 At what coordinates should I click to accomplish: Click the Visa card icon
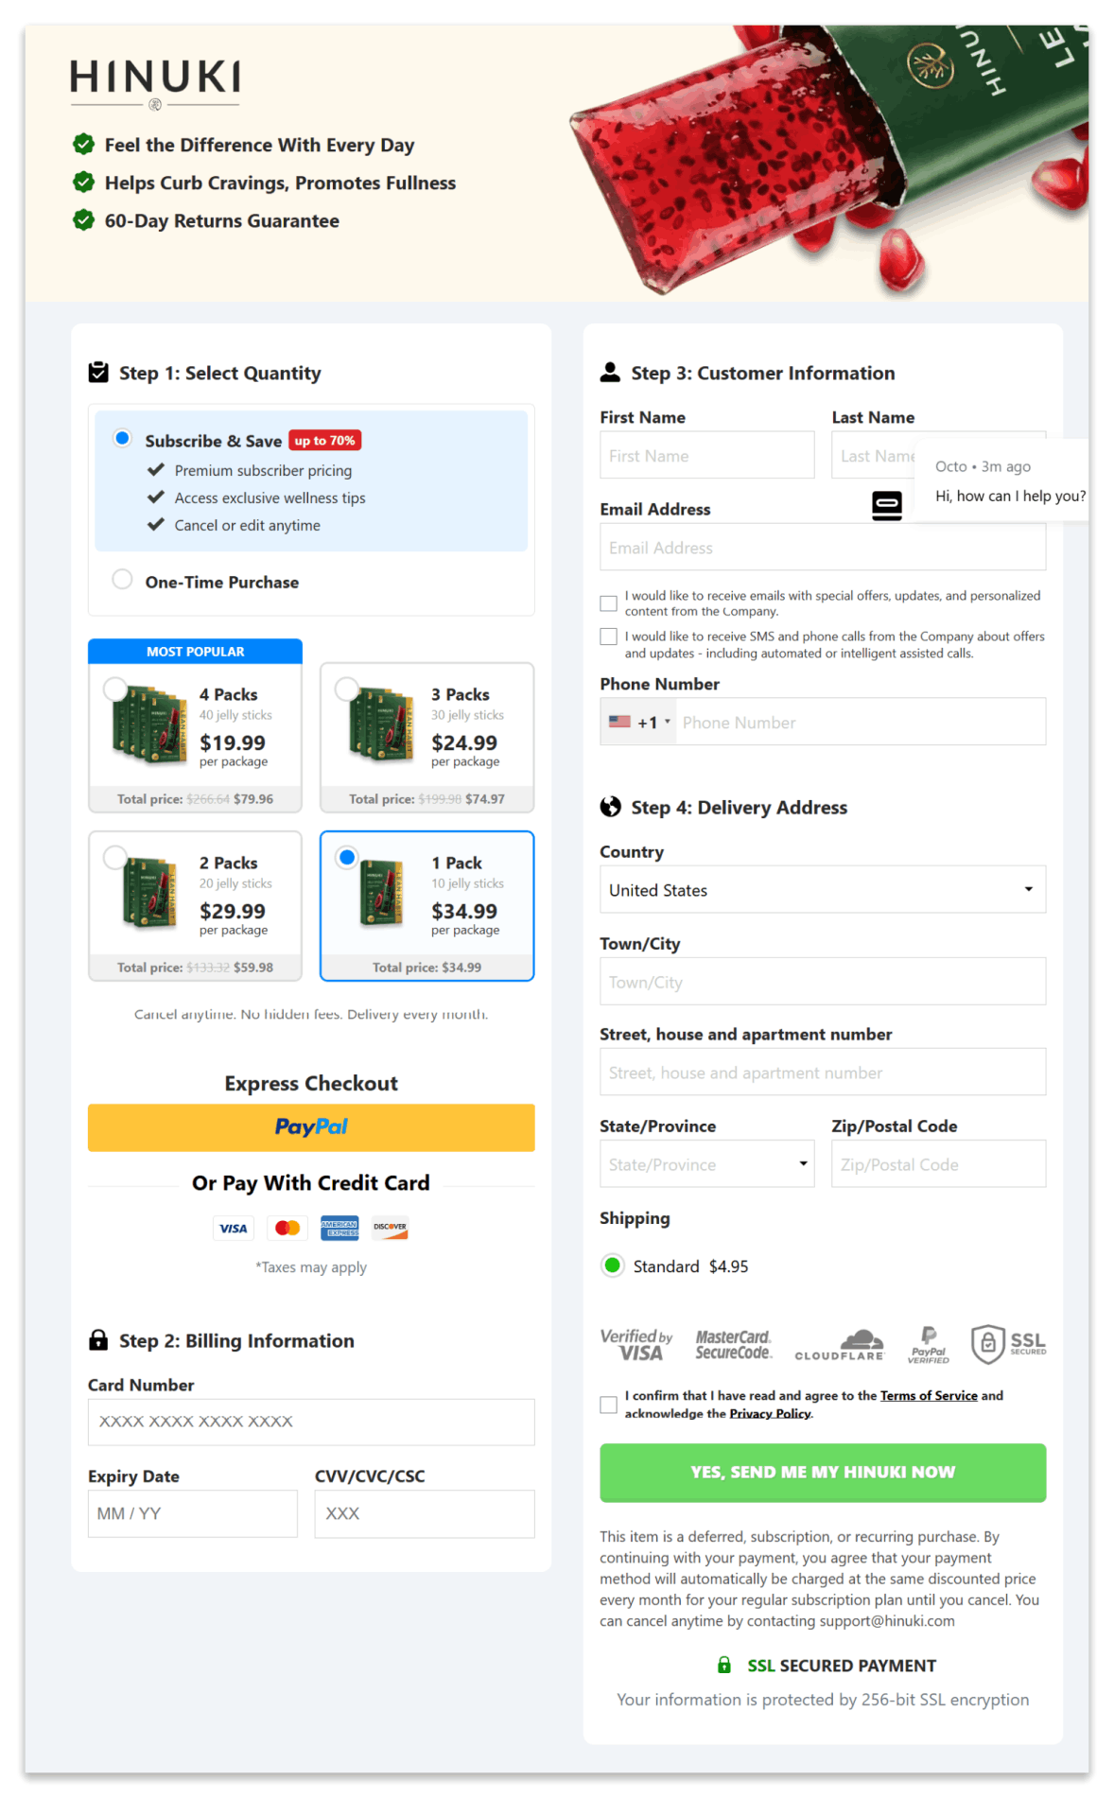tap(234, 1228)
